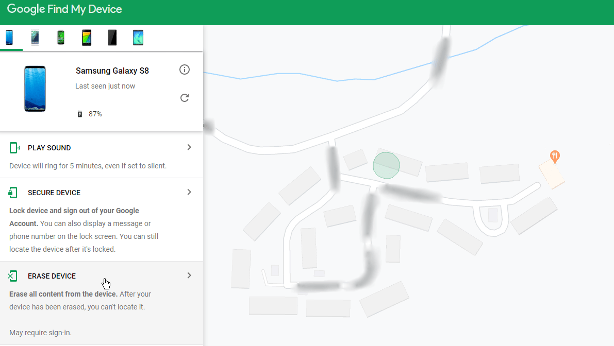Select the green Moto phone thumbnail

coord(60,37)
